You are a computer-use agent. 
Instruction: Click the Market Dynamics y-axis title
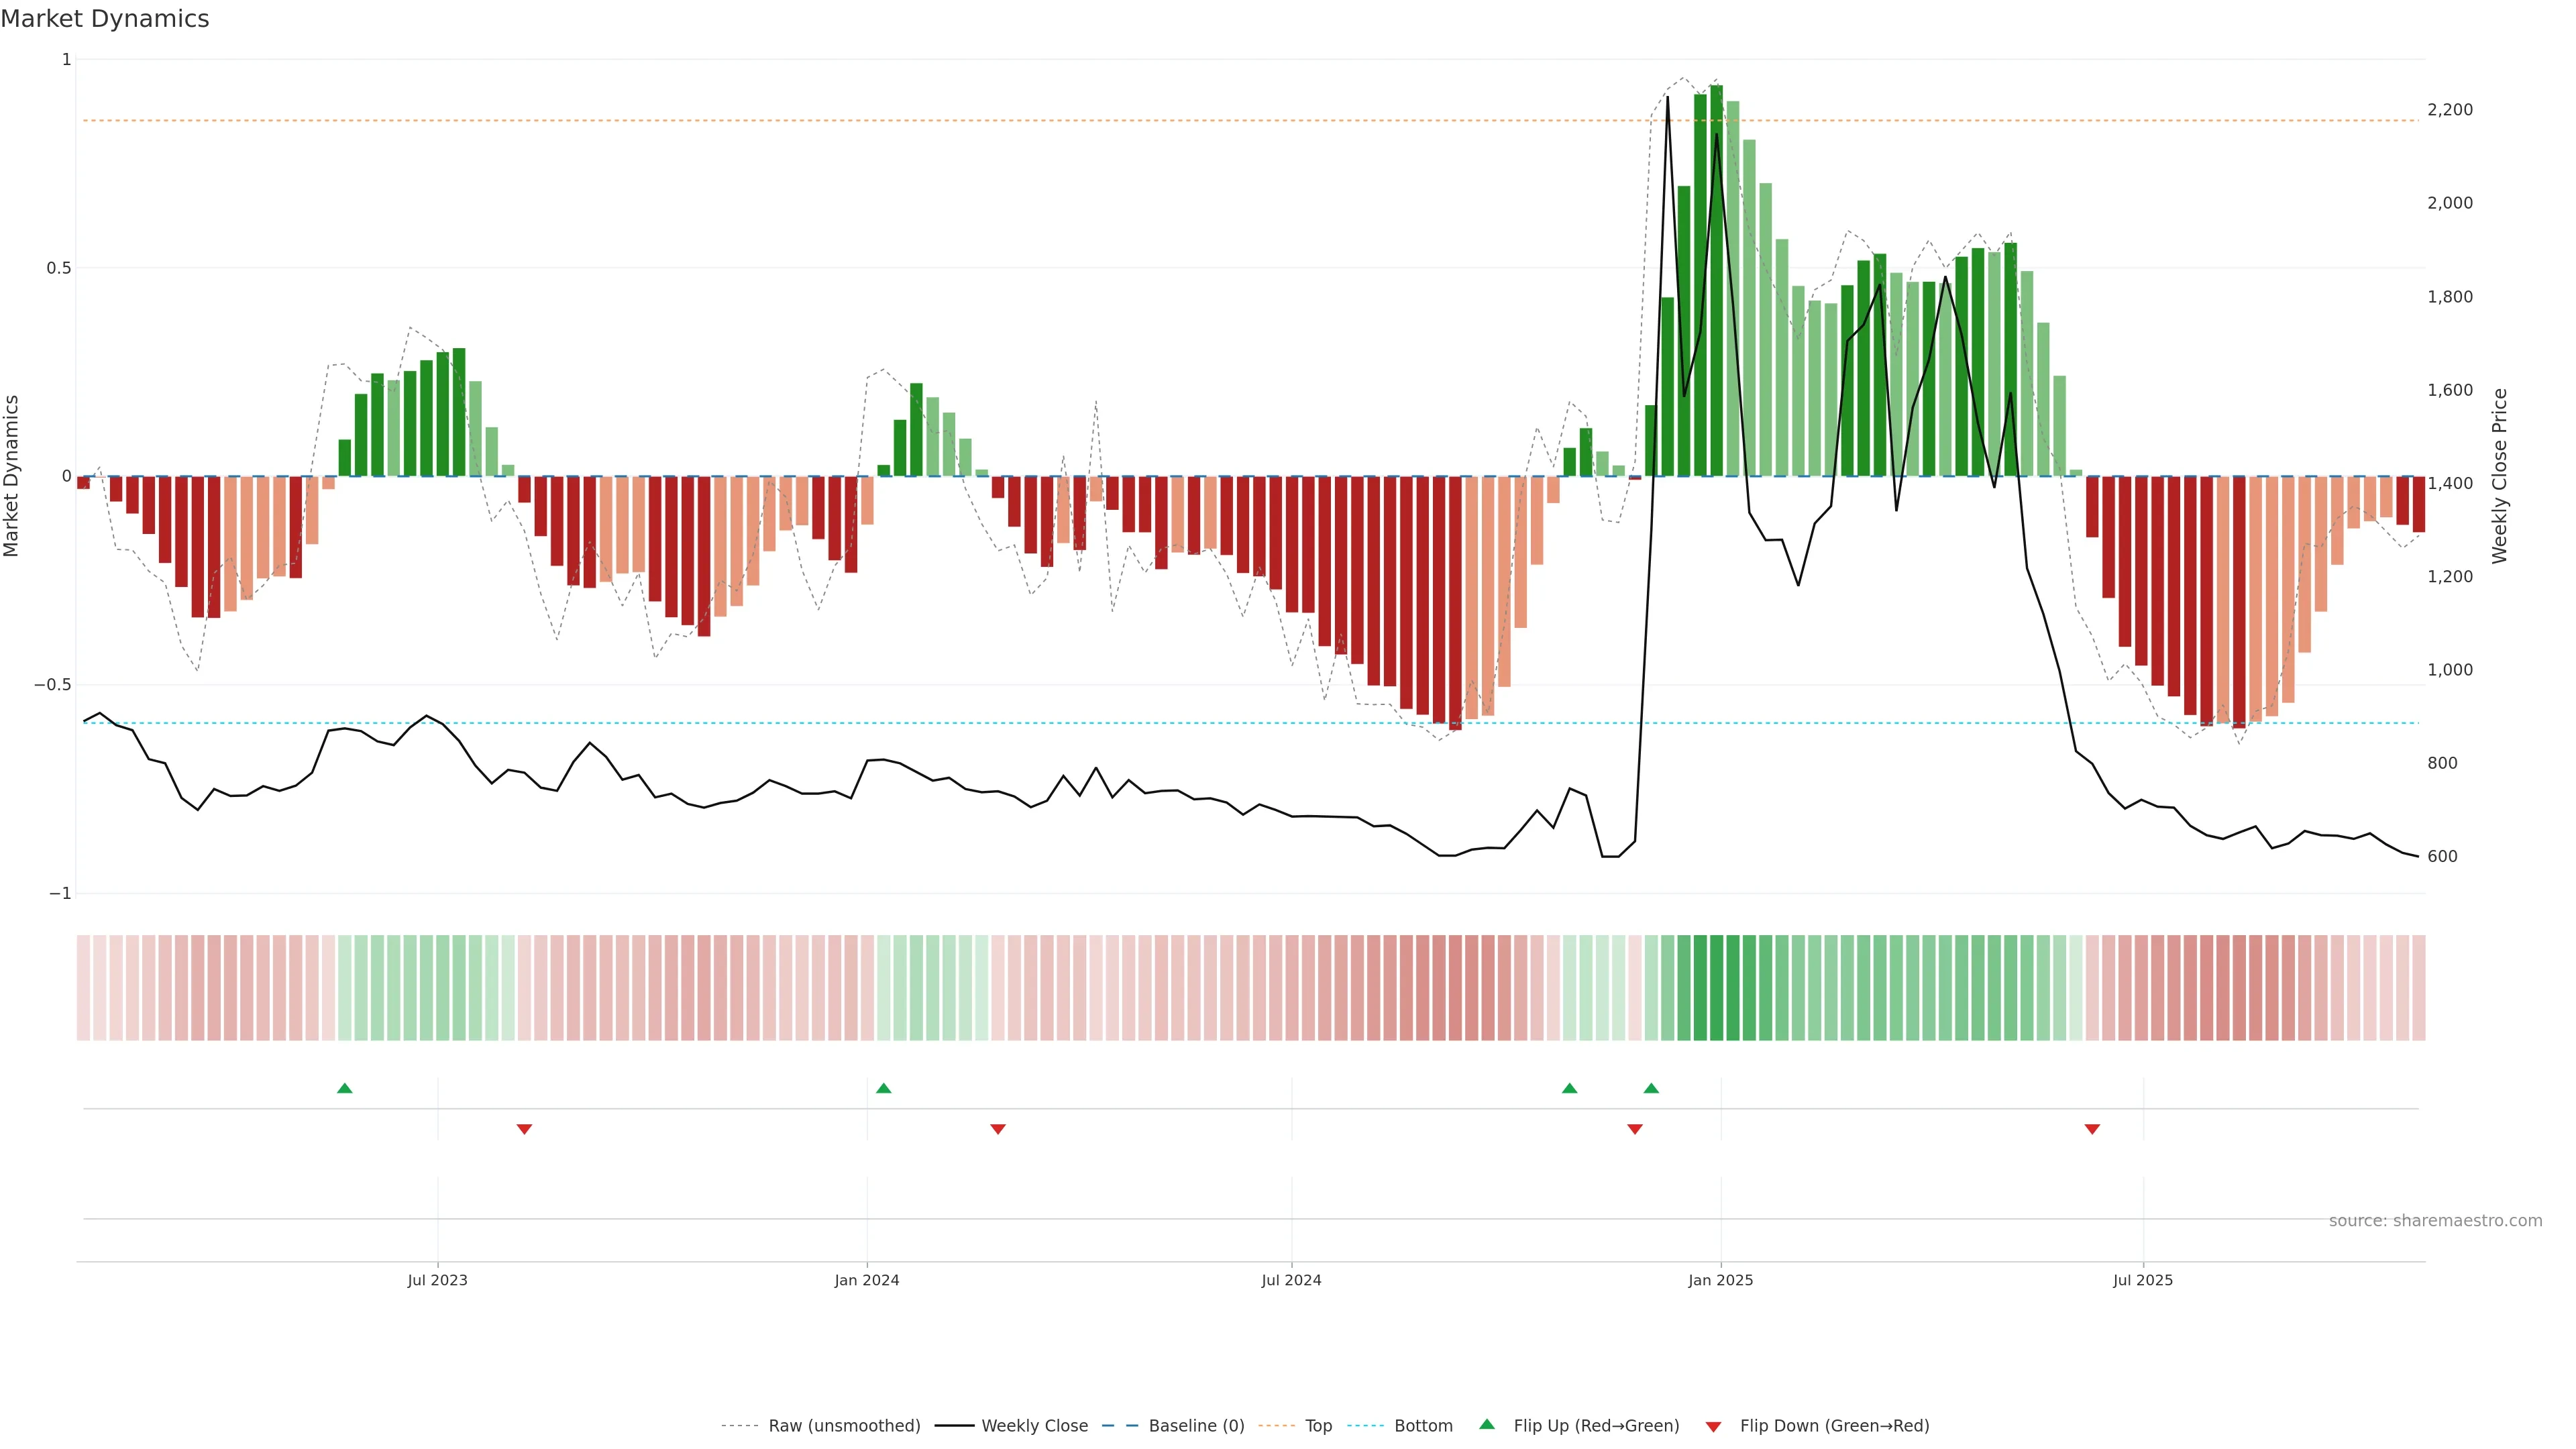tap(12, 476)
